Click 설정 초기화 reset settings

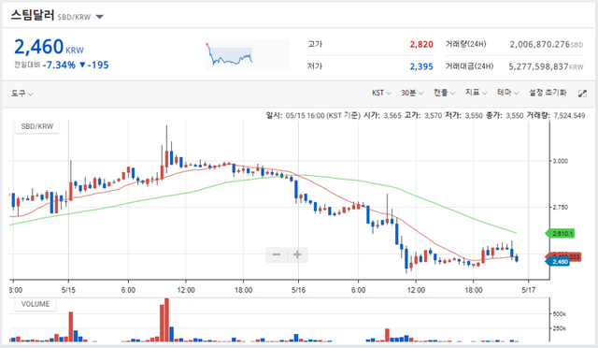pos(548,93)
